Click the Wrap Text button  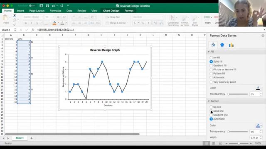[113, 17]
